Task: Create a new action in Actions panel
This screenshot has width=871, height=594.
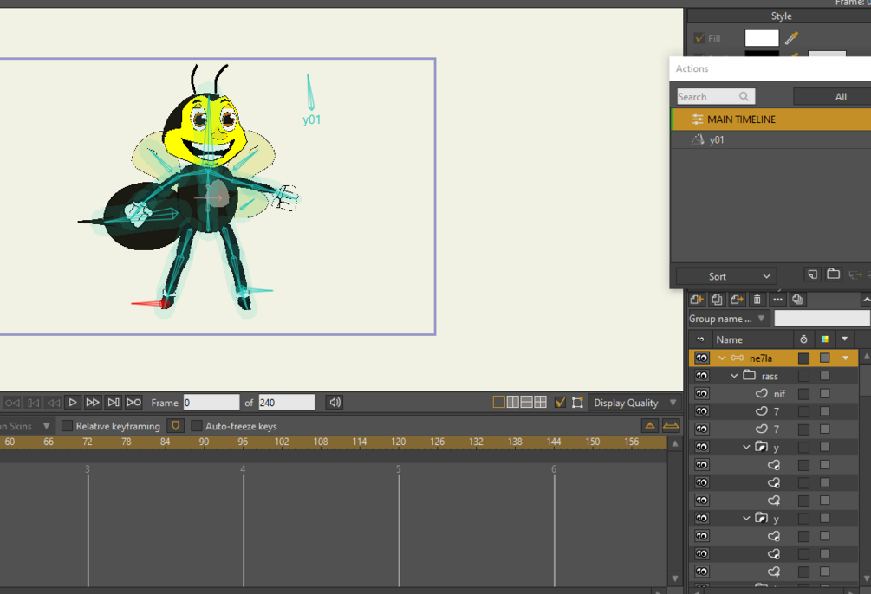Action: pos(813,274)
